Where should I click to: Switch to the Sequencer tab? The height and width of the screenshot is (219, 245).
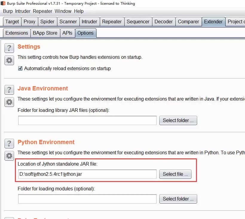[138, 21]
